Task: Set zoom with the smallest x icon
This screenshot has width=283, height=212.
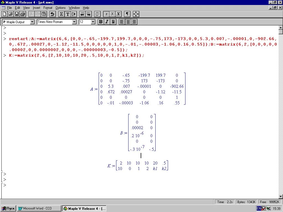Action: click(x=106, y=14)
